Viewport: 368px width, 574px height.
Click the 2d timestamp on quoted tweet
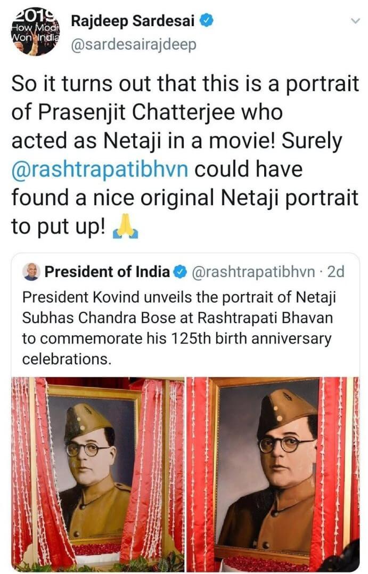[336, 272]
